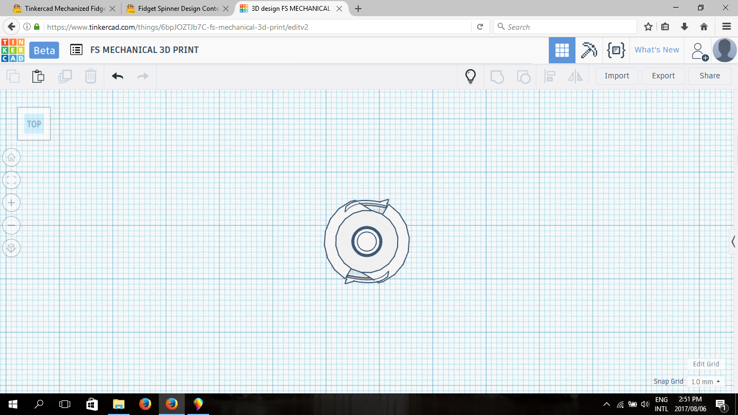Click the Share button
Image resolution: width=738 pixels, height=415 pixels.
point(710,76)
